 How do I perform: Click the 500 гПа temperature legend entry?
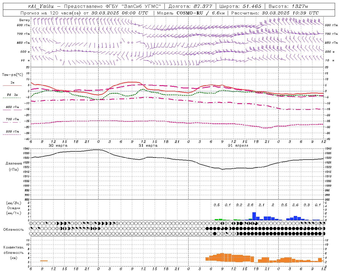pyautogui.click(x=12, y=132)
